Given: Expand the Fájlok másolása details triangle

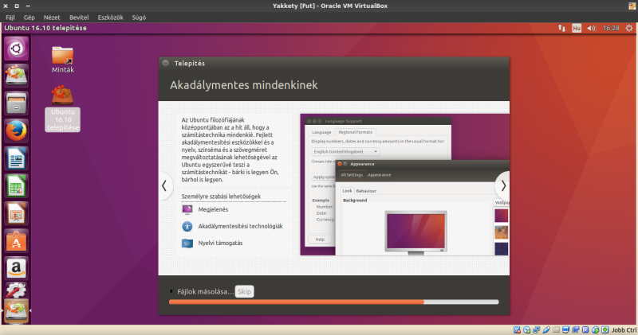Looking at the screenshot, I should coord(171,292).
